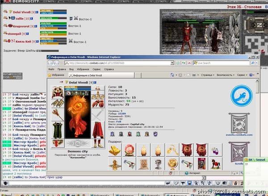Click the green robe armor slot

(58, 130)
